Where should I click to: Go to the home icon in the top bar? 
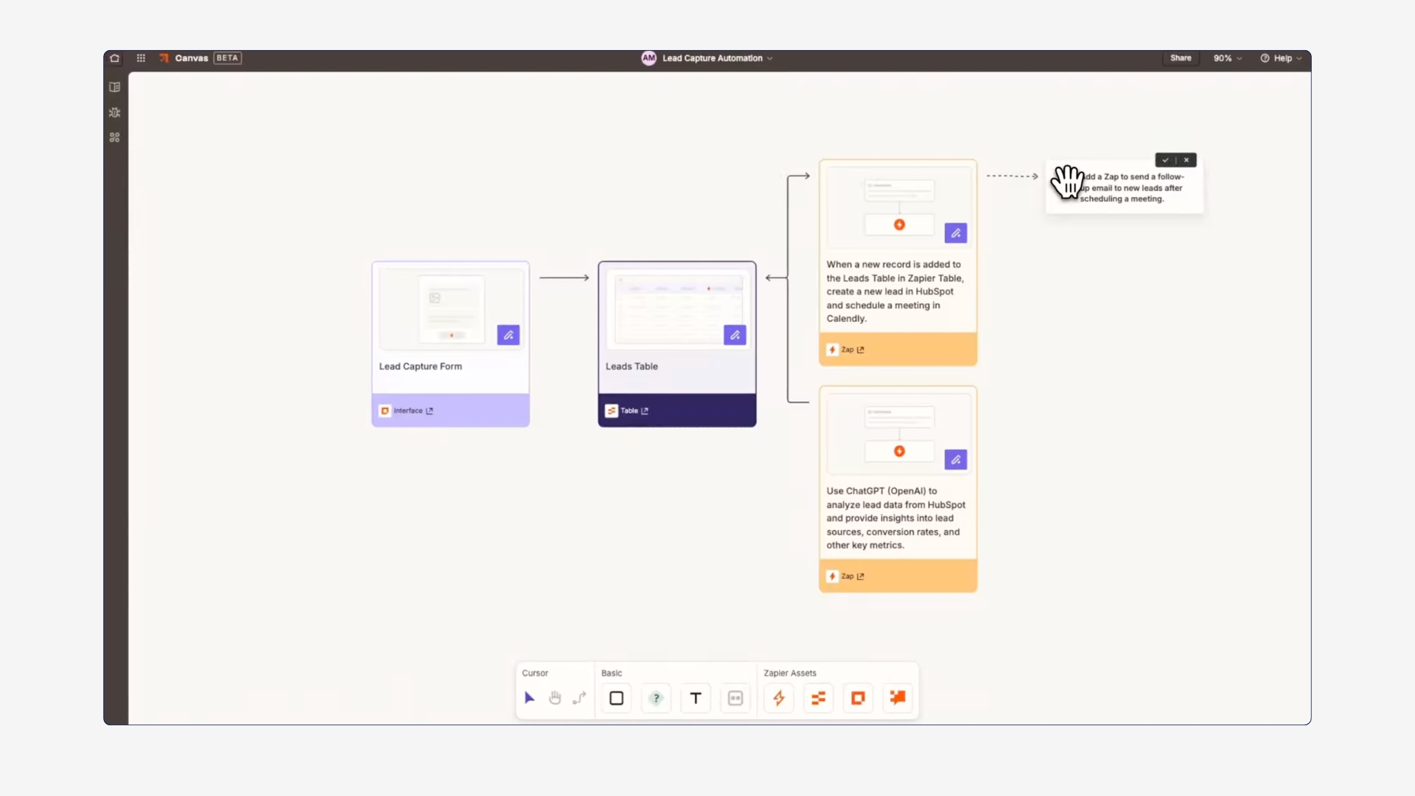click(114, 58)
